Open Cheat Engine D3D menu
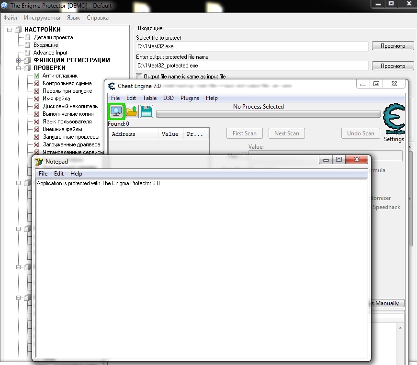 point(169,98)
